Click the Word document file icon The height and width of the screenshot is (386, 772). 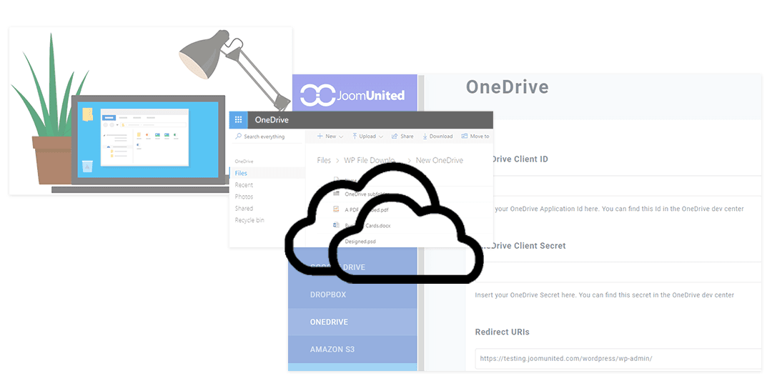[337, 225]
